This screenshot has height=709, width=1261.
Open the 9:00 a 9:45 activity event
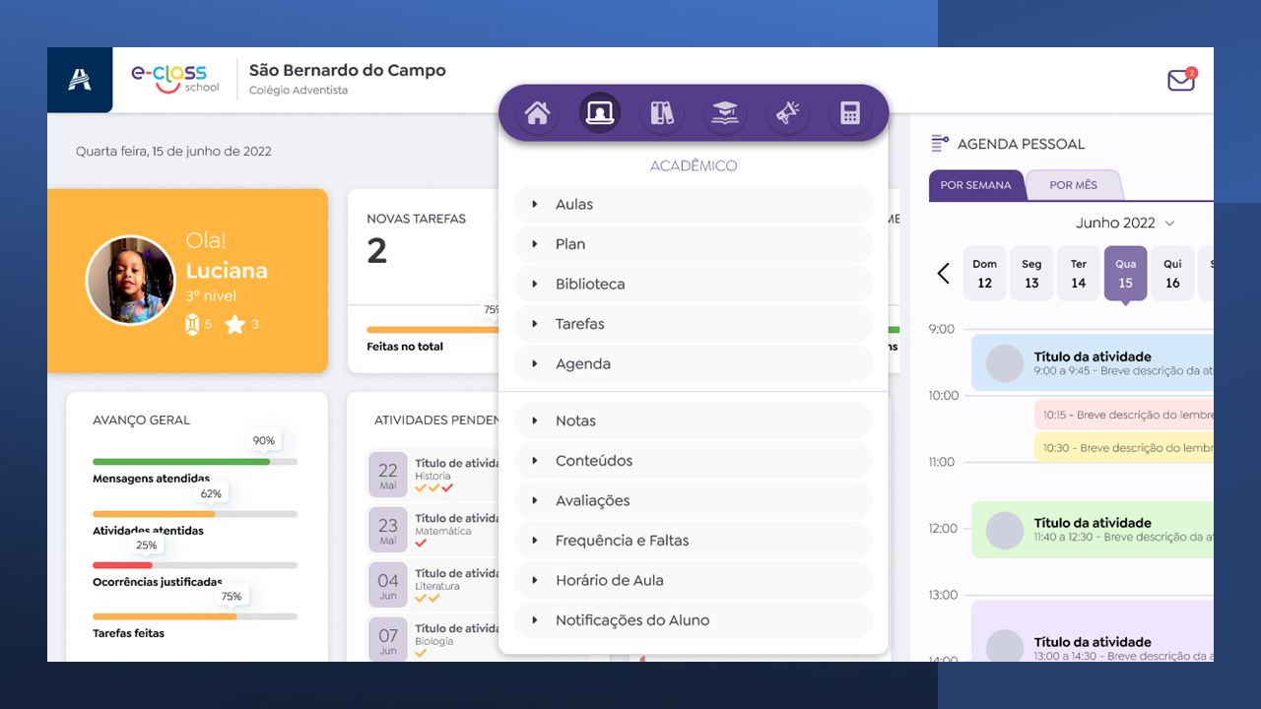coord(1093,362)
